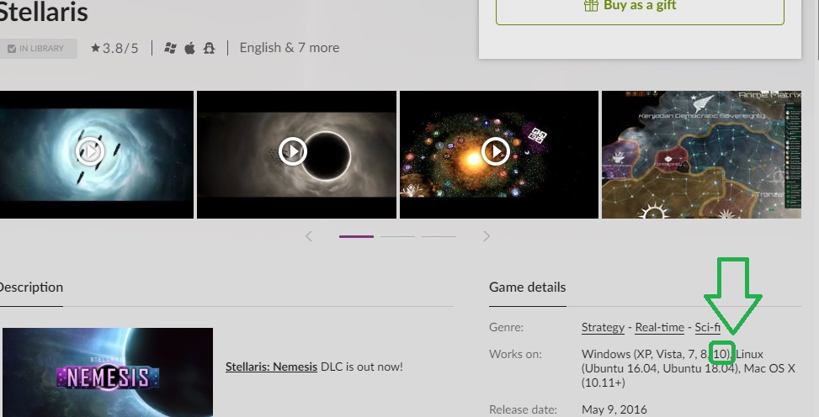Image resolution: width=819 pixels, height=417 pixels.
Task: Open the galaxy map screenshot thumbnail
Action: (x=701, y=155)
